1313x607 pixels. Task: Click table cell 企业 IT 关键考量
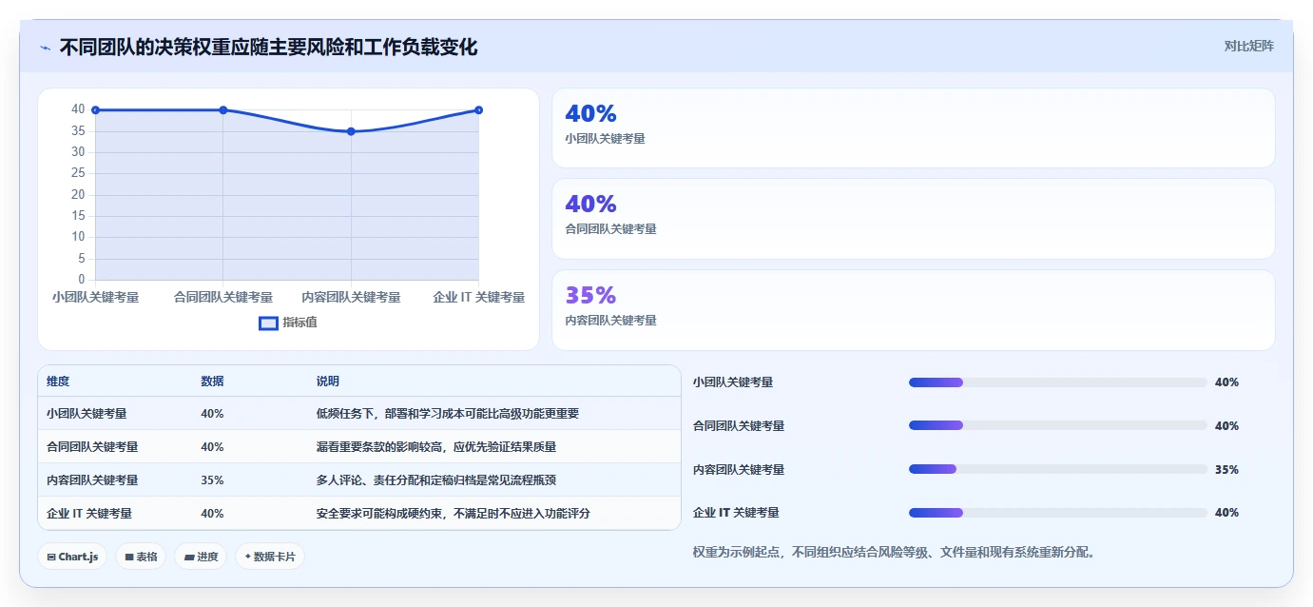pos(89,514)
